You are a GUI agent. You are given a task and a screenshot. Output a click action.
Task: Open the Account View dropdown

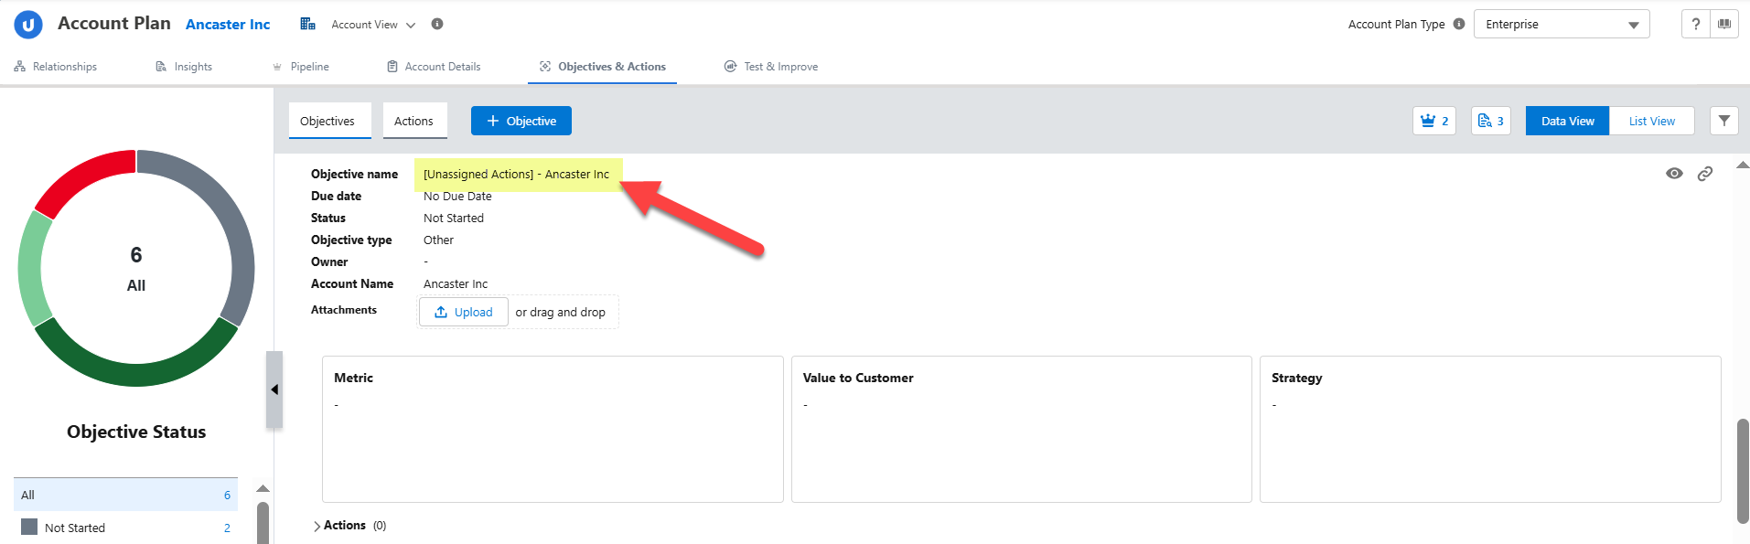(x=372, y=25)
